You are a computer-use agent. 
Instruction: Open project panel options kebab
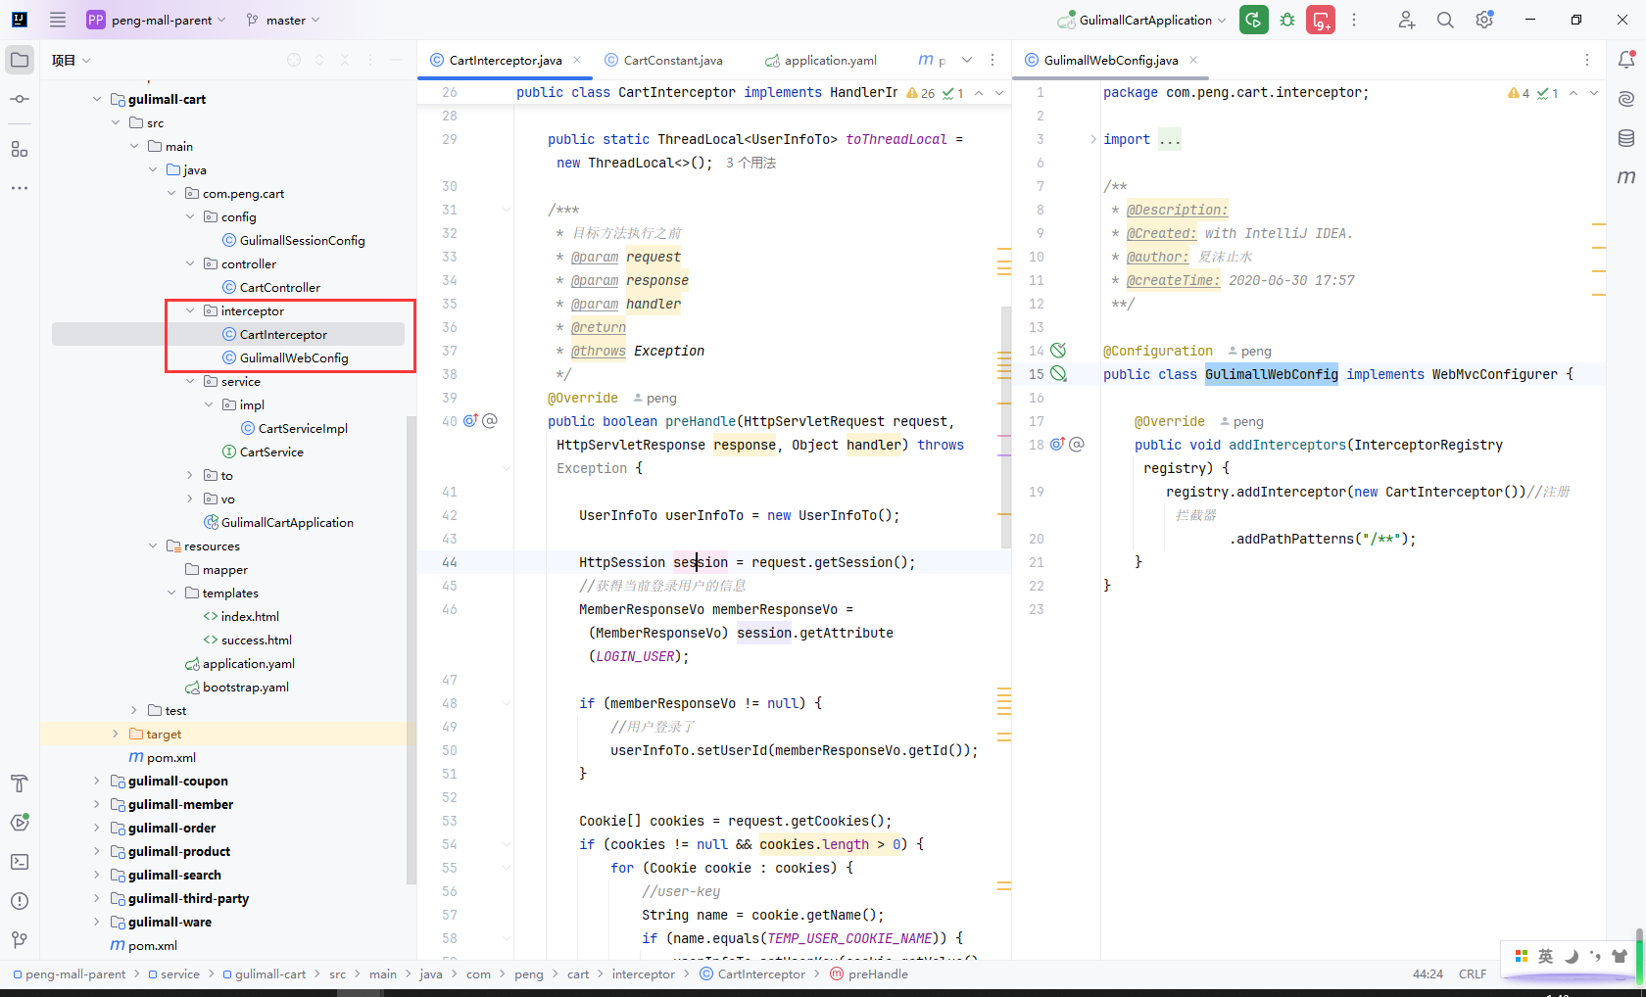(370, 60)
